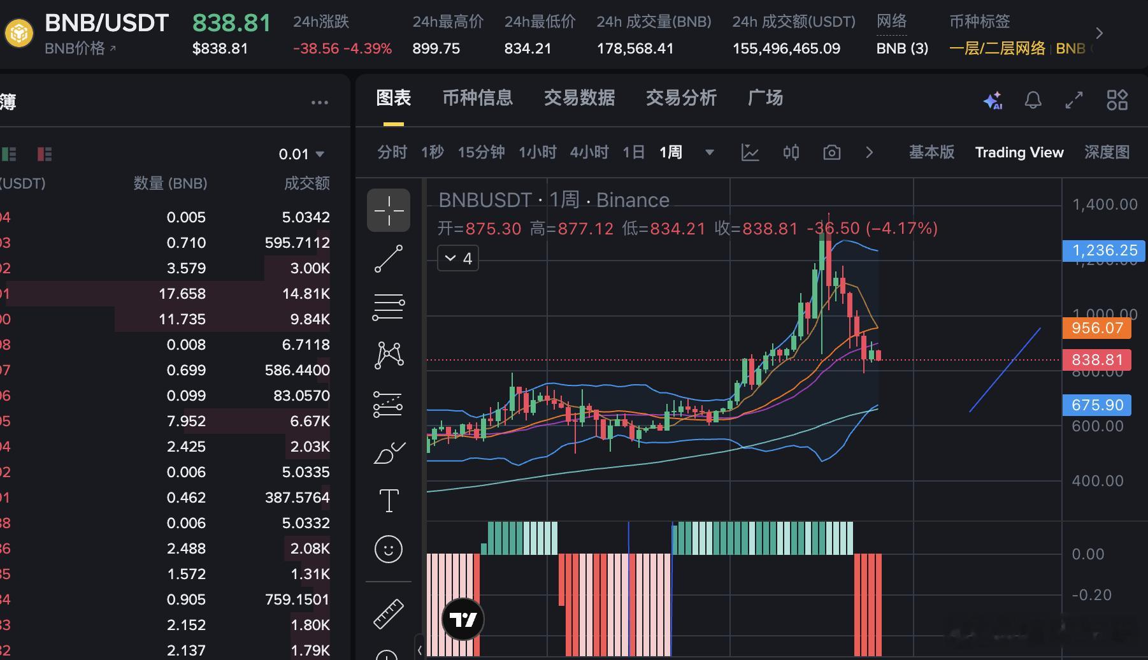Open notifications via the bell icon
Viewport: 1148px width, 660px height.
pyautogui.click(x=1033, y=100)
